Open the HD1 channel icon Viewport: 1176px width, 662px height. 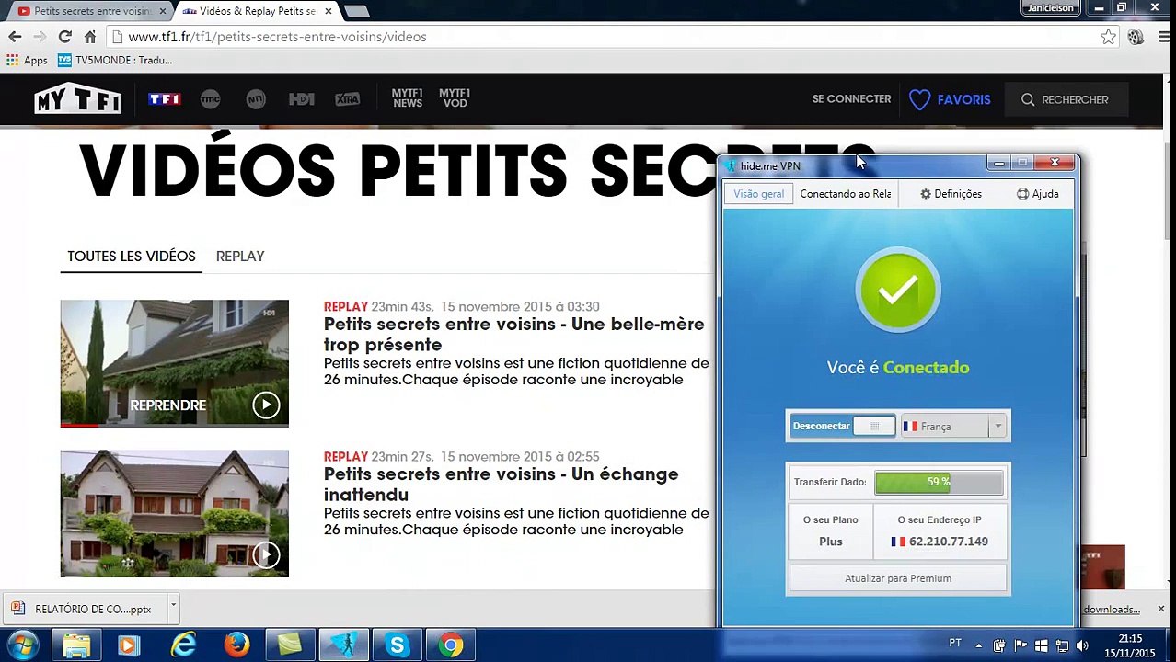(x=302, y=99)
